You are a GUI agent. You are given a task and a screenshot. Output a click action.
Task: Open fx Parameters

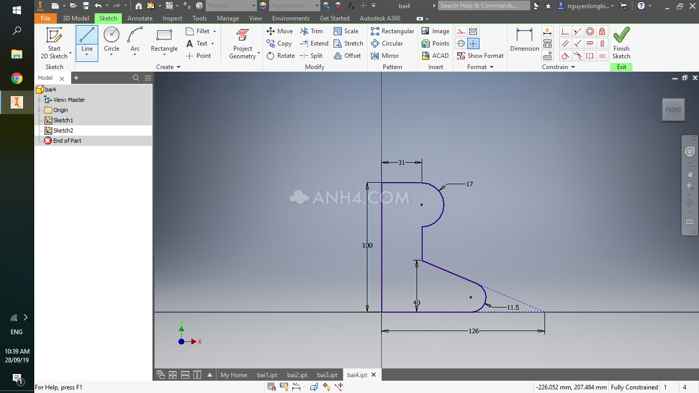pyautogui.click(x=351, y=6)
